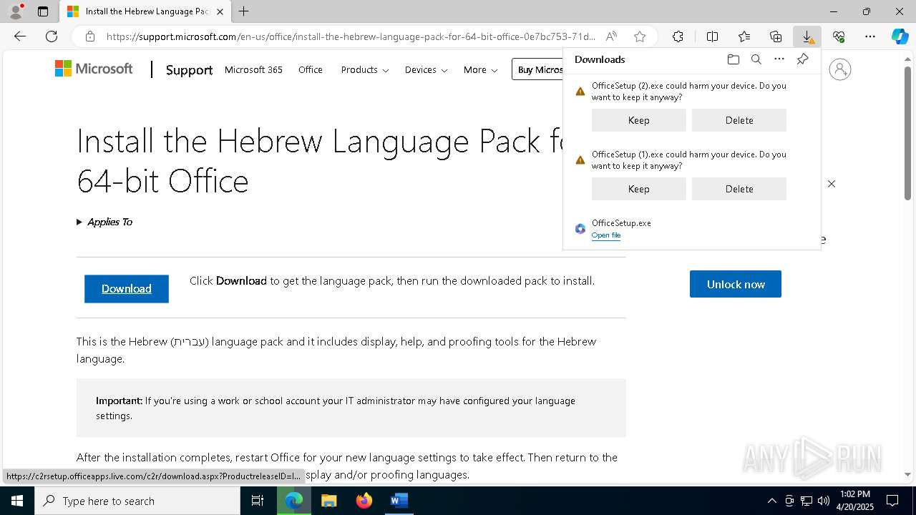The width and height of the screenshot is (916, 515).
Task: Click Open file under OfficeSetup.exe
Action: (606, 235)
